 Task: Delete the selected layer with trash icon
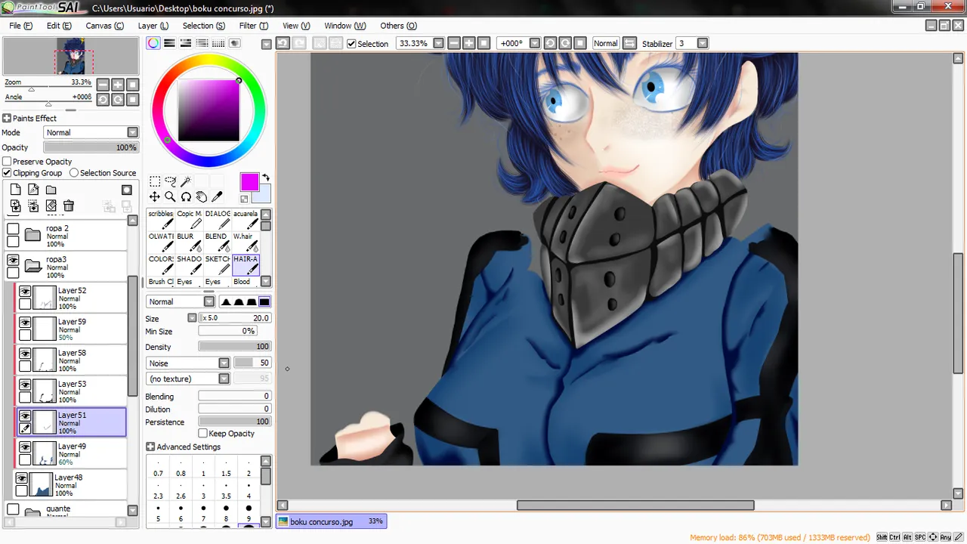click(x=69, y=206)
